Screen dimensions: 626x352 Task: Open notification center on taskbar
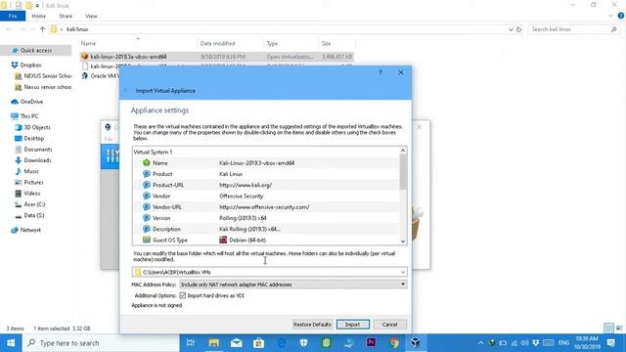point(610,343)
